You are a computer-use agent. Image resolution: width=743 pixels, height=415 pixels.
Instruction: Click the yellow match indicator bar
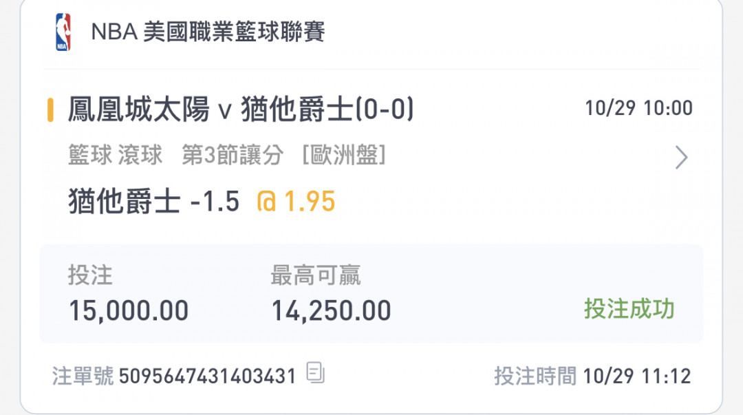[50, 109]
